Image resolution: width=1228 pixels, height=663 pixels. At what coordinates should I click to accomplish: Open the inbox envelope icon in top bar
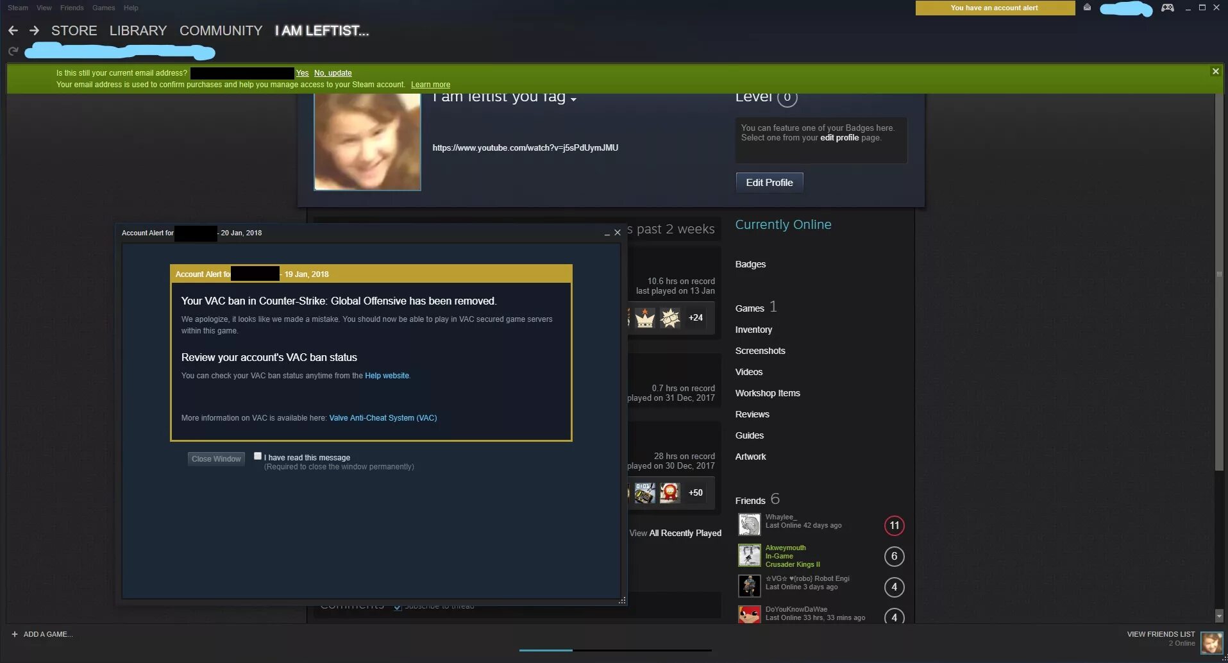(x=1087, y=8)
